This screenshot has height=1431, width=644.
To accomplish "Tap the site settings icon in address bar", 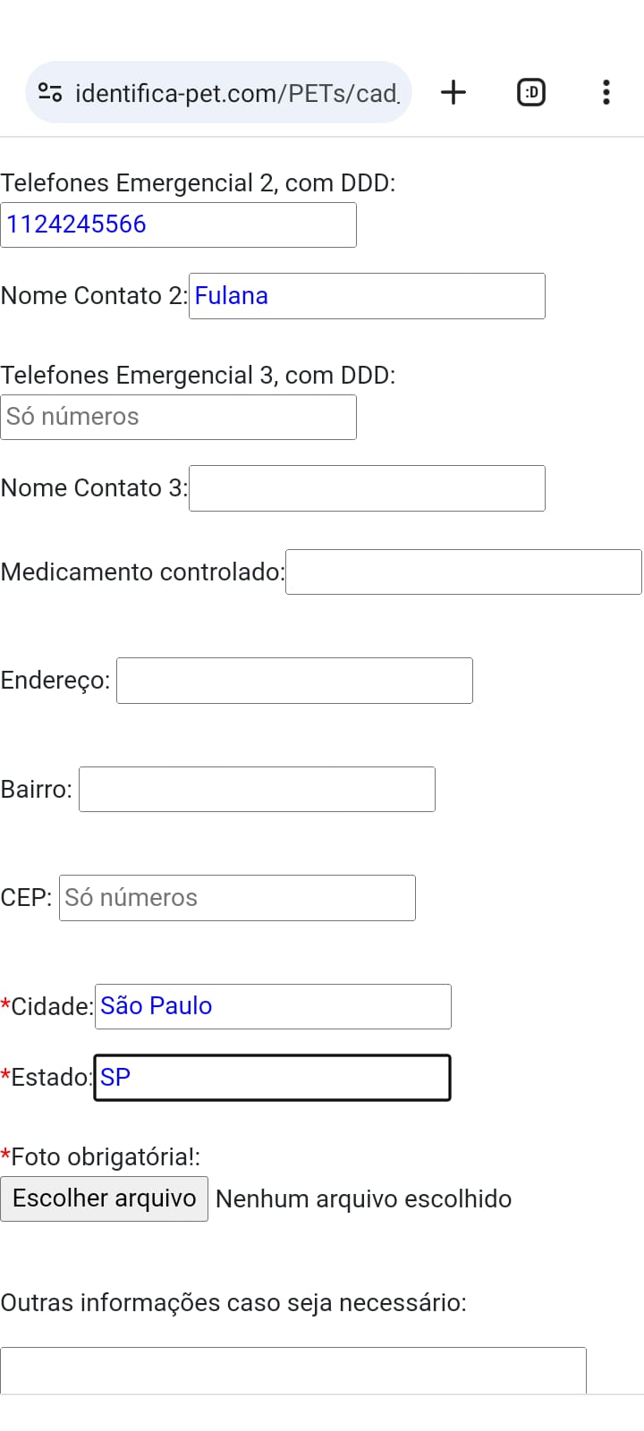I will pyautogui.click(x=50, y=92).
